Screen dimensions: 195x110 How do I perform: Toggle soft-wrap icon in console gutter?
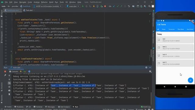click(x=9, y=83)
